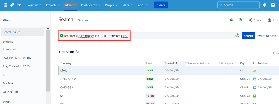Viewport: 279px width, 104px height.
Task: Click Save as next to Search
Action: pos(83,20)
